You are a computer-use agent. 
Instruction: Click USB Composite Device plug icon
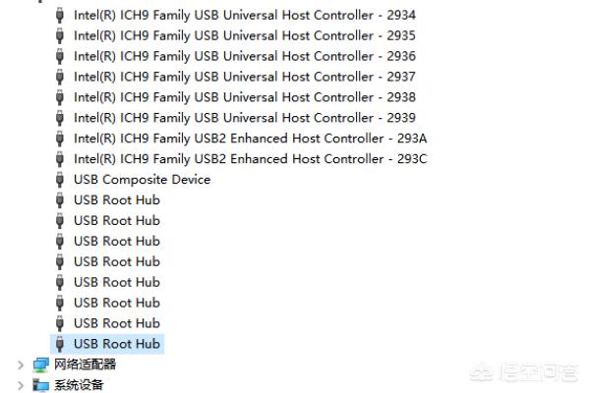59,180
